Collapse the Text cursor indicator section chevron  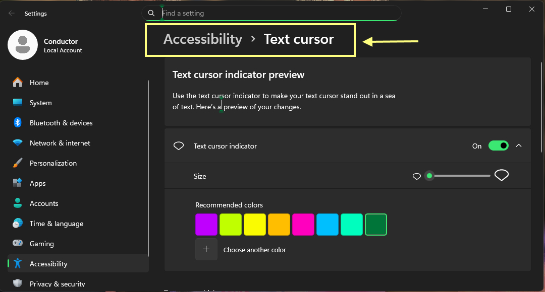click(x=519, y=146)
